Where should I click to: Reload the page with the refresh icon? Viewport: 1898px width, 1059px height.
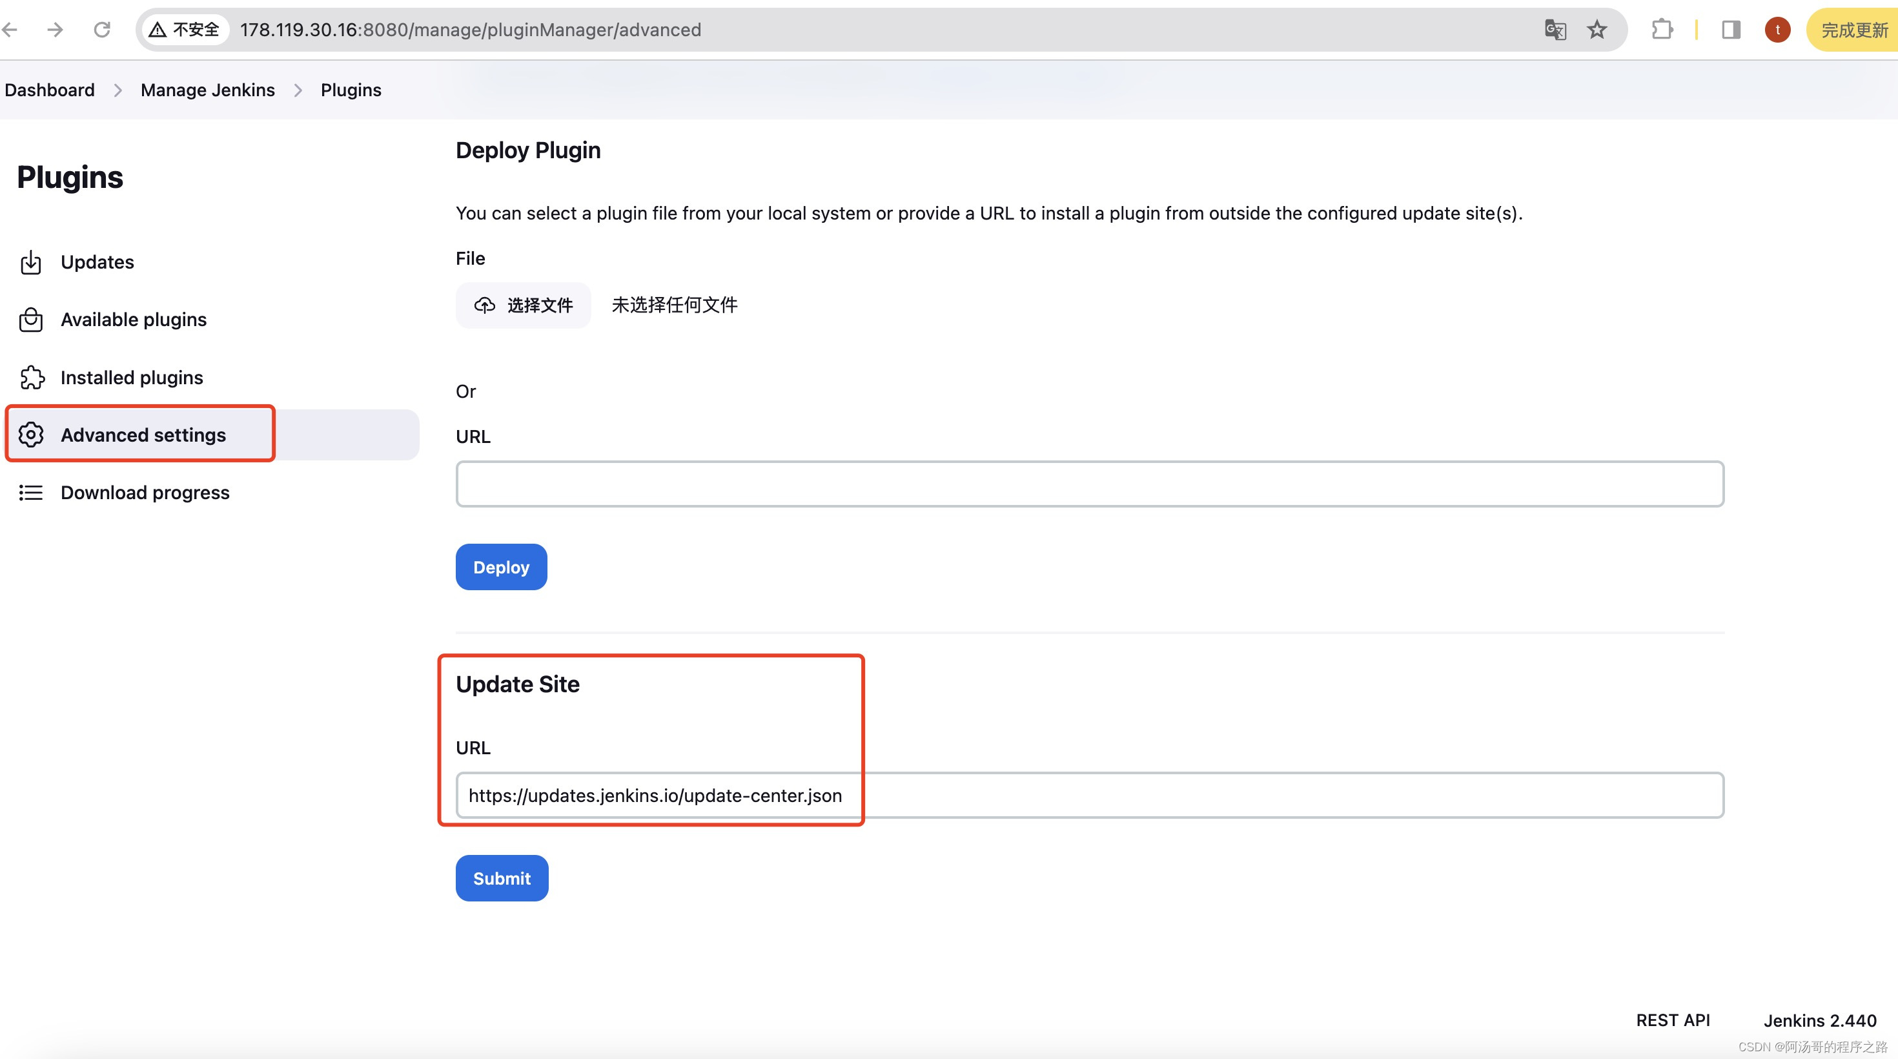pos(102,30)
